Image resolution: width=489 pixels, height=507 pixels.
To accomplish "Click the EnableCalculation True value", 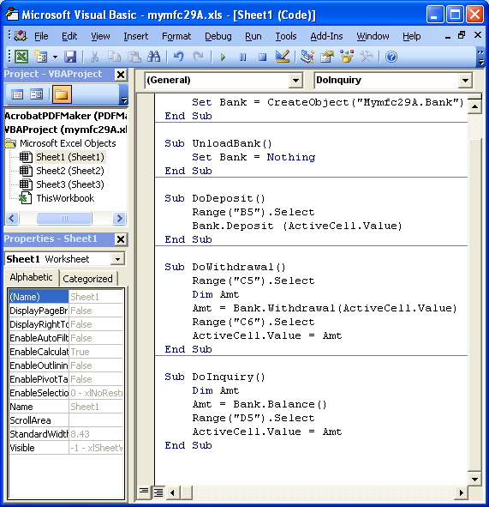I will click(x=96, y=352).
